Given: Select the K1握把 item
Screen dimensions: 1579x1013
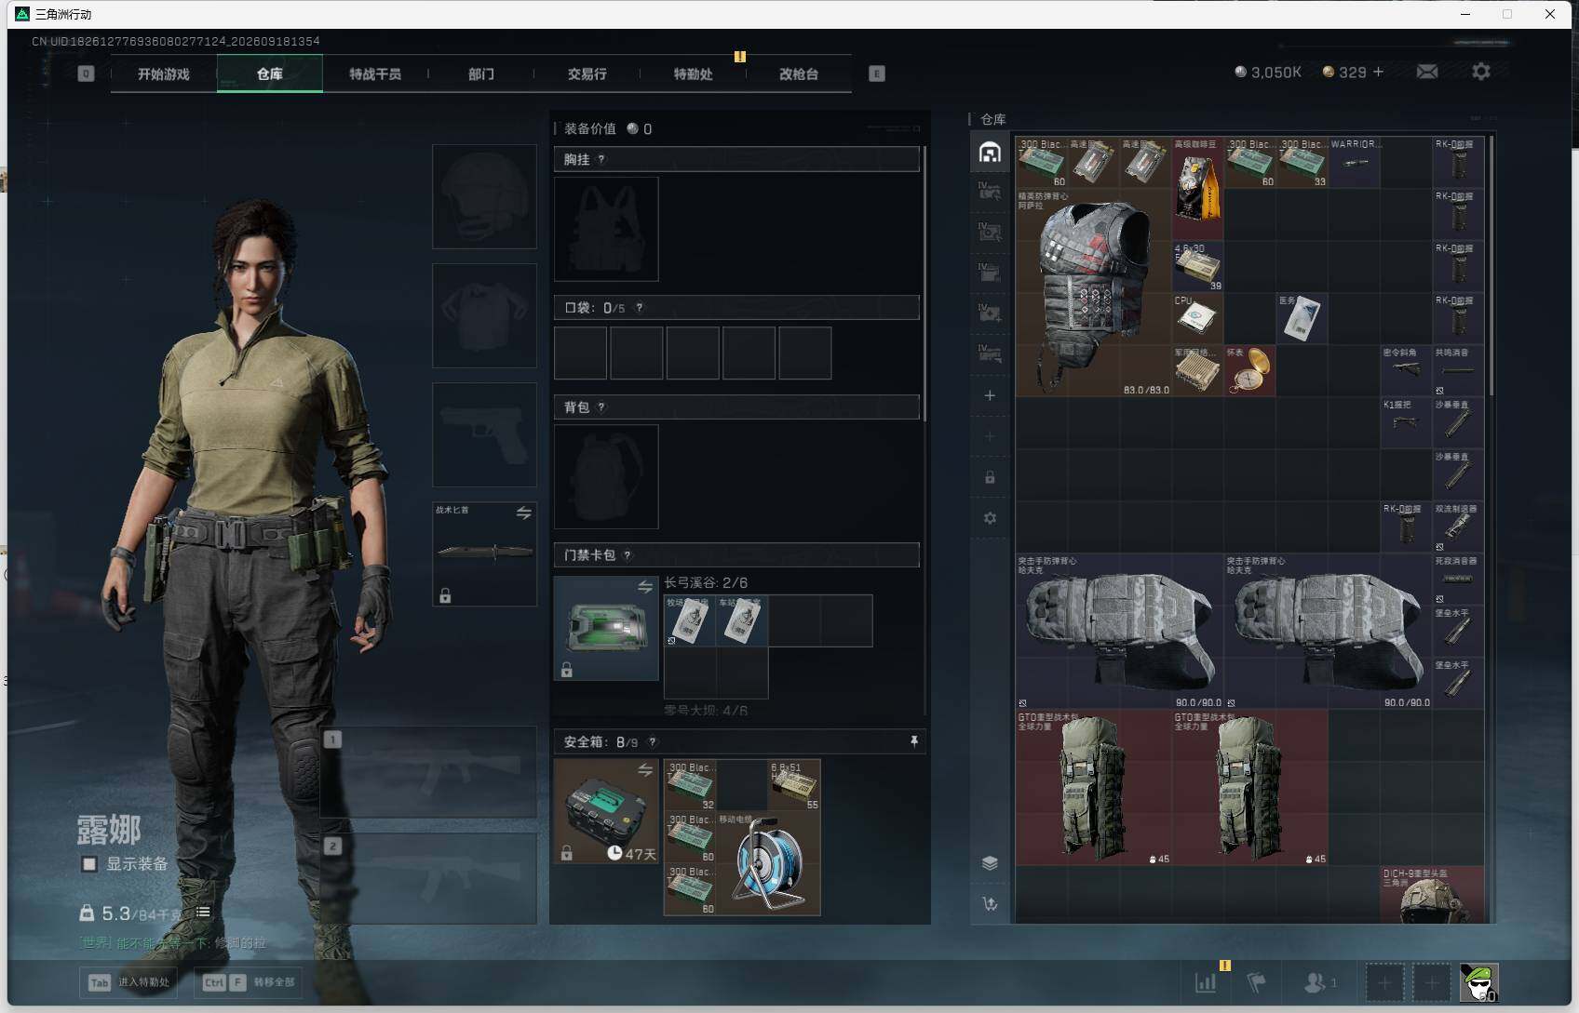Looking at the screenshot, I should 1406,423.
